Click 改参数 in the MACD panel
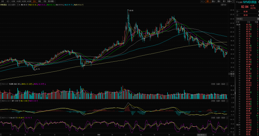259x136 pixels. pos(213,101)
